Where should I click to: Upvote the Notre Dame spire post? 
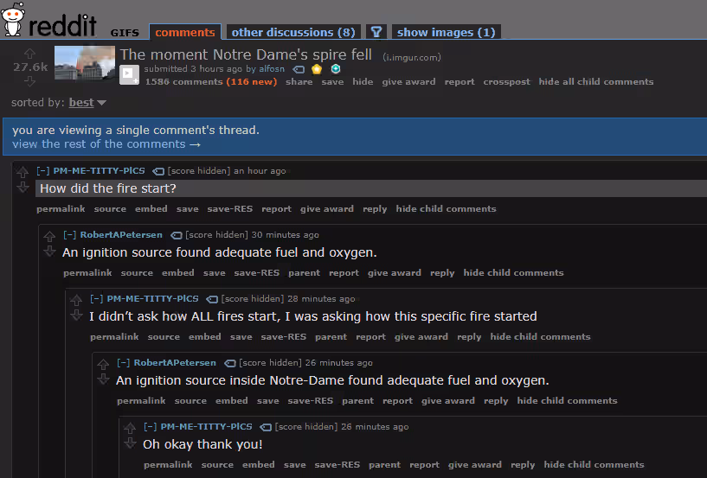click(29, 54)
